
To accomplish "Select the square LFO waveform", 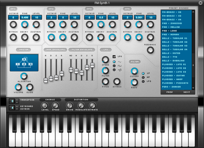I will pos(114,66).
